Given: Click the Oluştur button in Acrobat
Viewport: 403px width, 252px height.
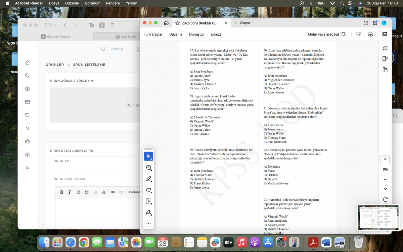Looking at the screenshot, I should click(x=242, y=23).
